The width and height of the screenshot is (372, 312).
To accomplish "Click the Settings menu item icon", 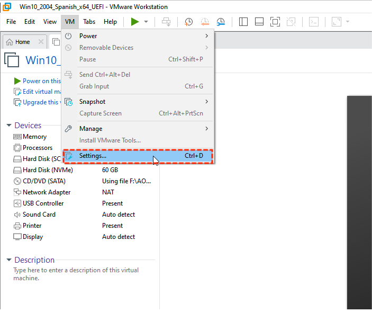I will coord(69,156).
